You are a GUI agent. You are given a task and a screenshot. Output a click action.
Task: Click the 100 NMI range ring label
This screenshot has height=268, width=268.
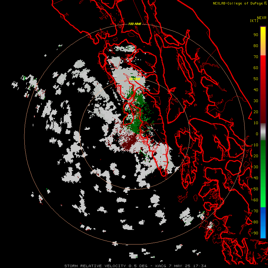135,24
